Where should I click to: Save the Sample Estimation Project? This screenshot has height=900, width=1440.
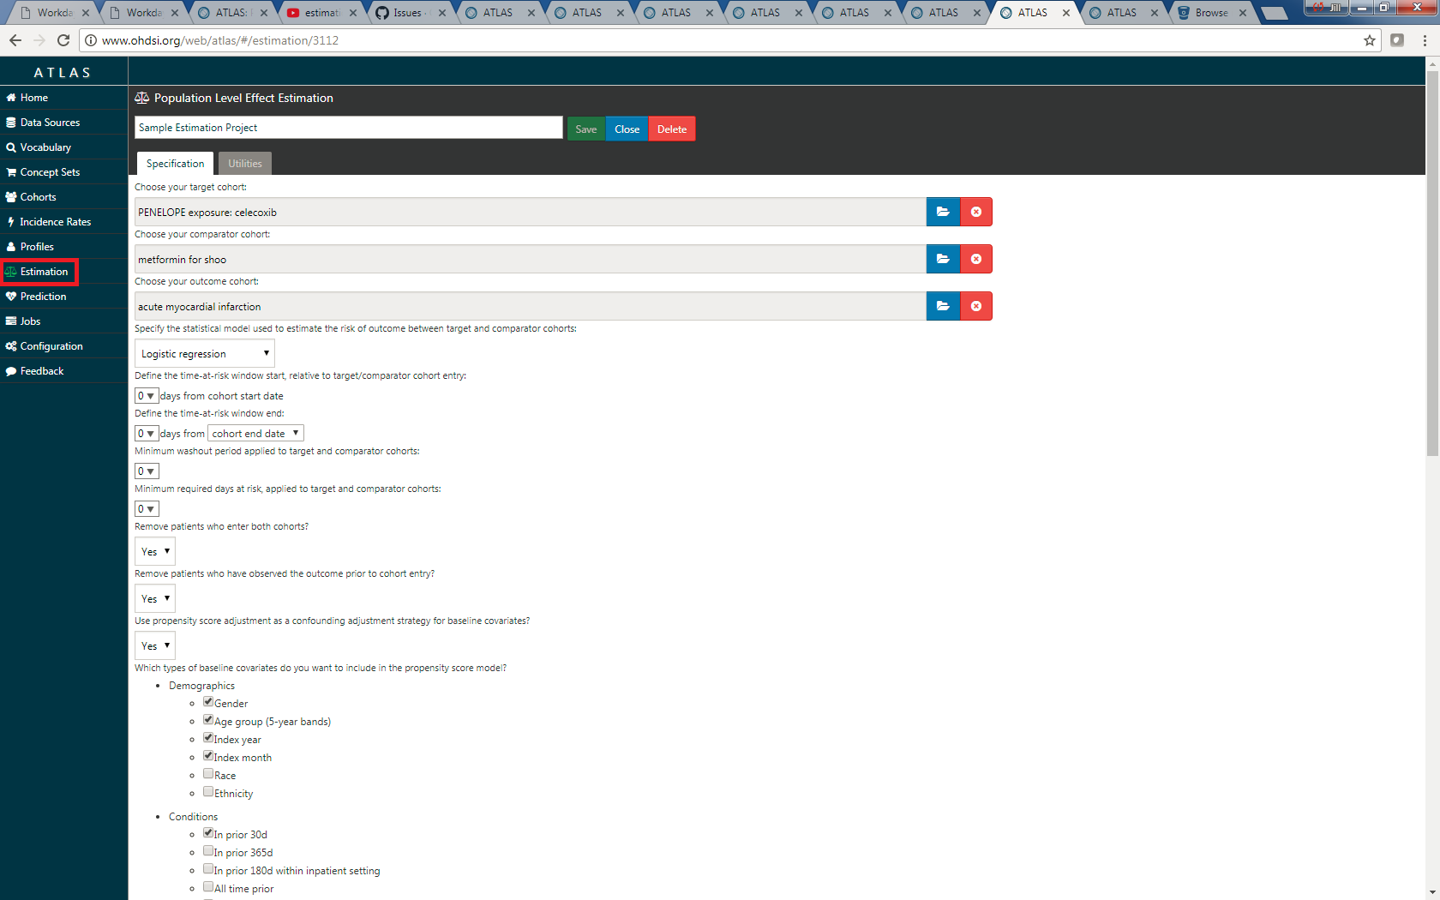(585, 128)
